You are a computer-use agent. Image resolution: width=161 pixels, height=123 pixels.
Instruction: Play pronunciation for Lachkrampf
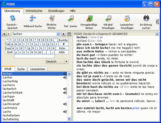(x=65, y=104)
